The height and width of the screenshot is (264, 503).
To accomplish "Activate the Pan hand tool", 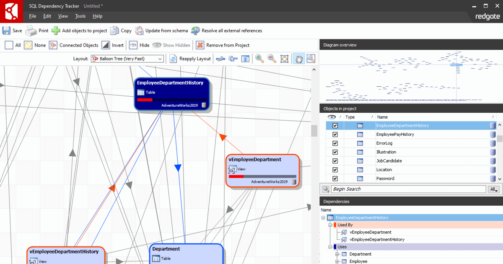I will coord(298,59).
